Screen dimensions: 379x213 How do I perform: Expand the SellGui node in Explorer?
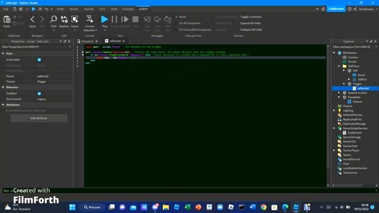click(x=349, y=79)
